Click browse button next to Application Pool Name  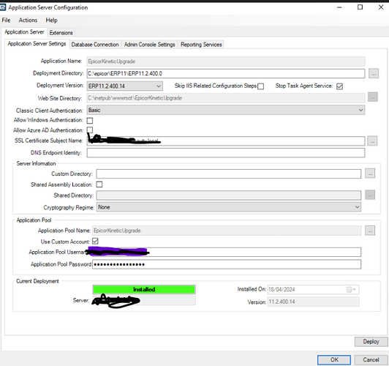click(370, 231)
